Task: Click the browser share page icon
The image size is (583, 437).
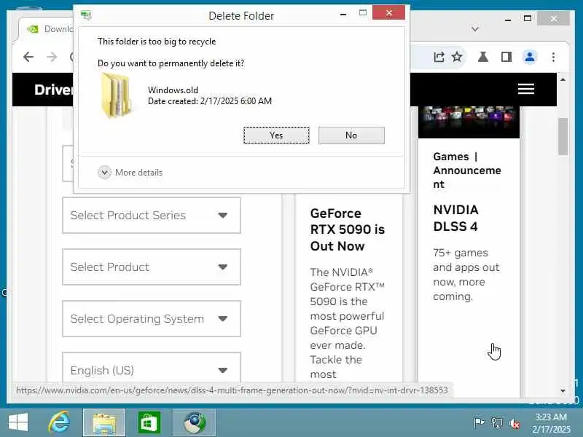Action: (439, 57)
